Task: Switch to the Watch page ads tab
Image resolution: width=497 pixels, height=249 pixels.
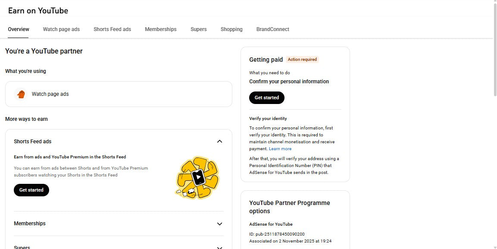Action: point(61,29)
